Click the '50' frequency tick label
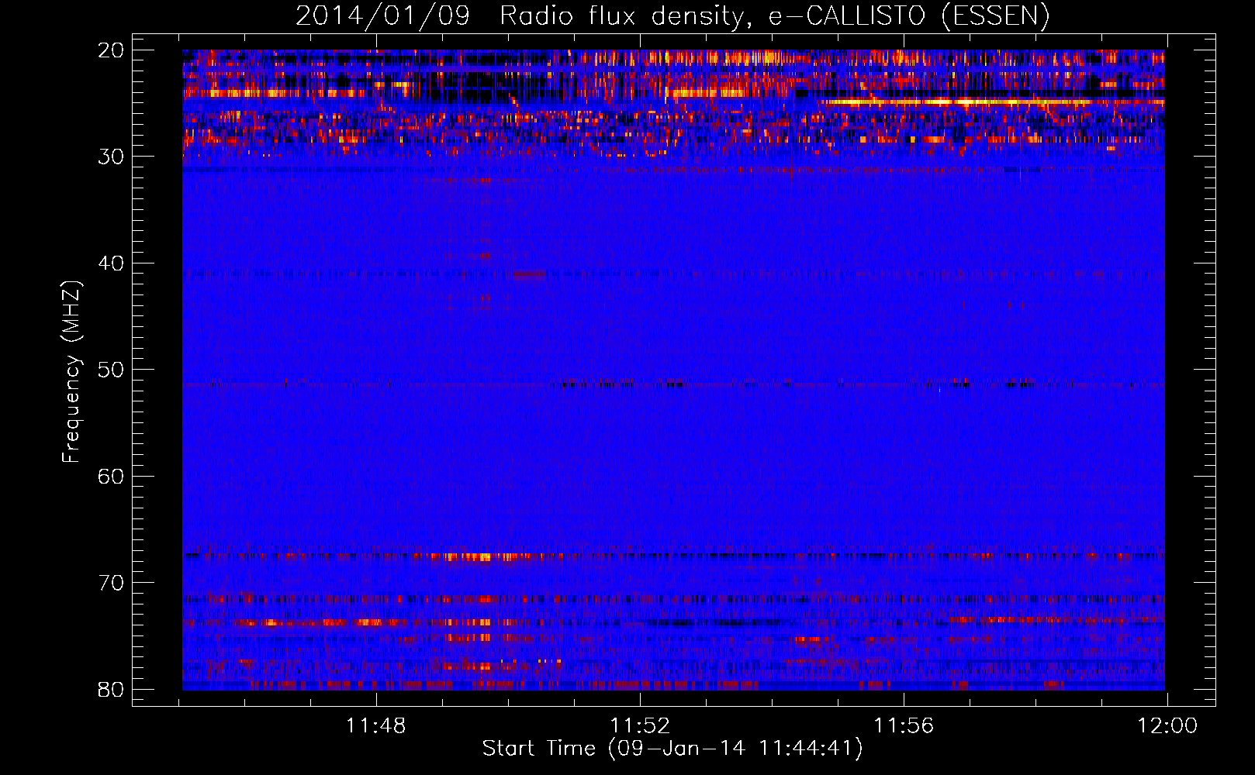1255x775 pixels. point(112,370)
